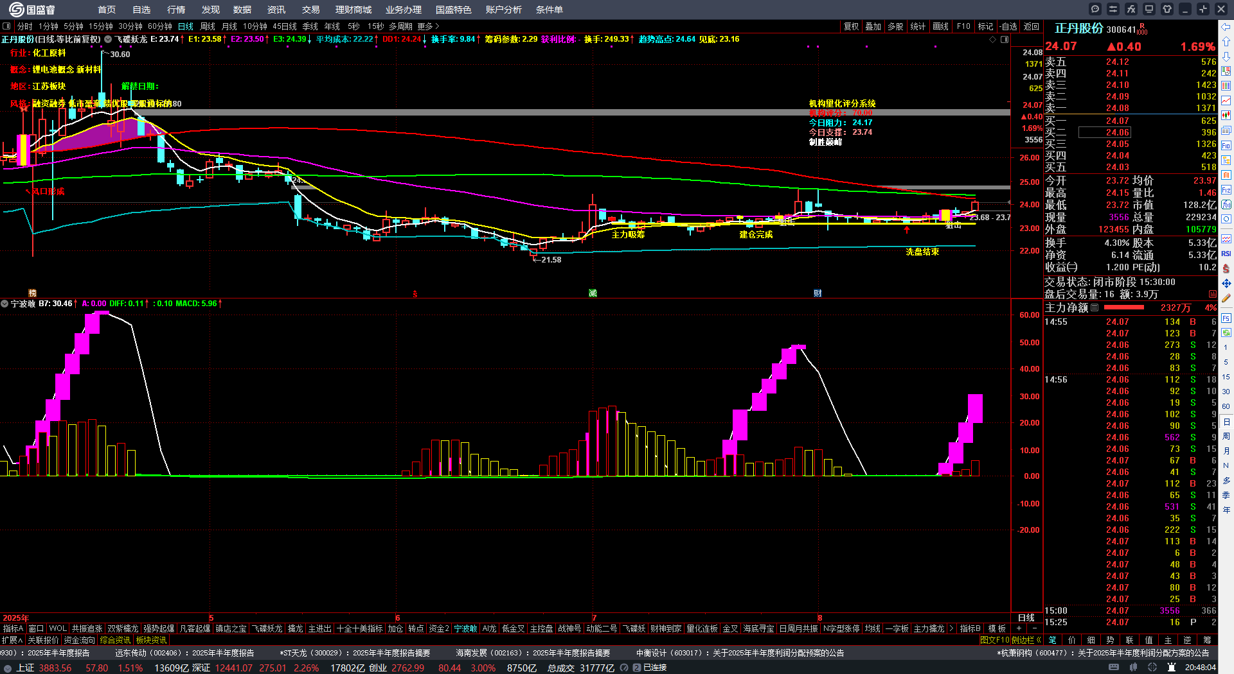Click the -自选 remove from watchlist button
The height and width of the screenshot is (674, 1234).
(1008, 26)
